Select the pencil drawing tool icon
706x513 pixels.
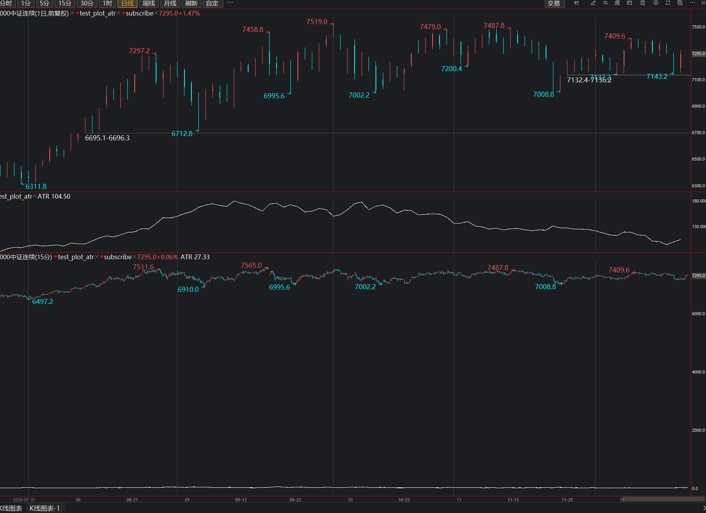pos(593,3)
